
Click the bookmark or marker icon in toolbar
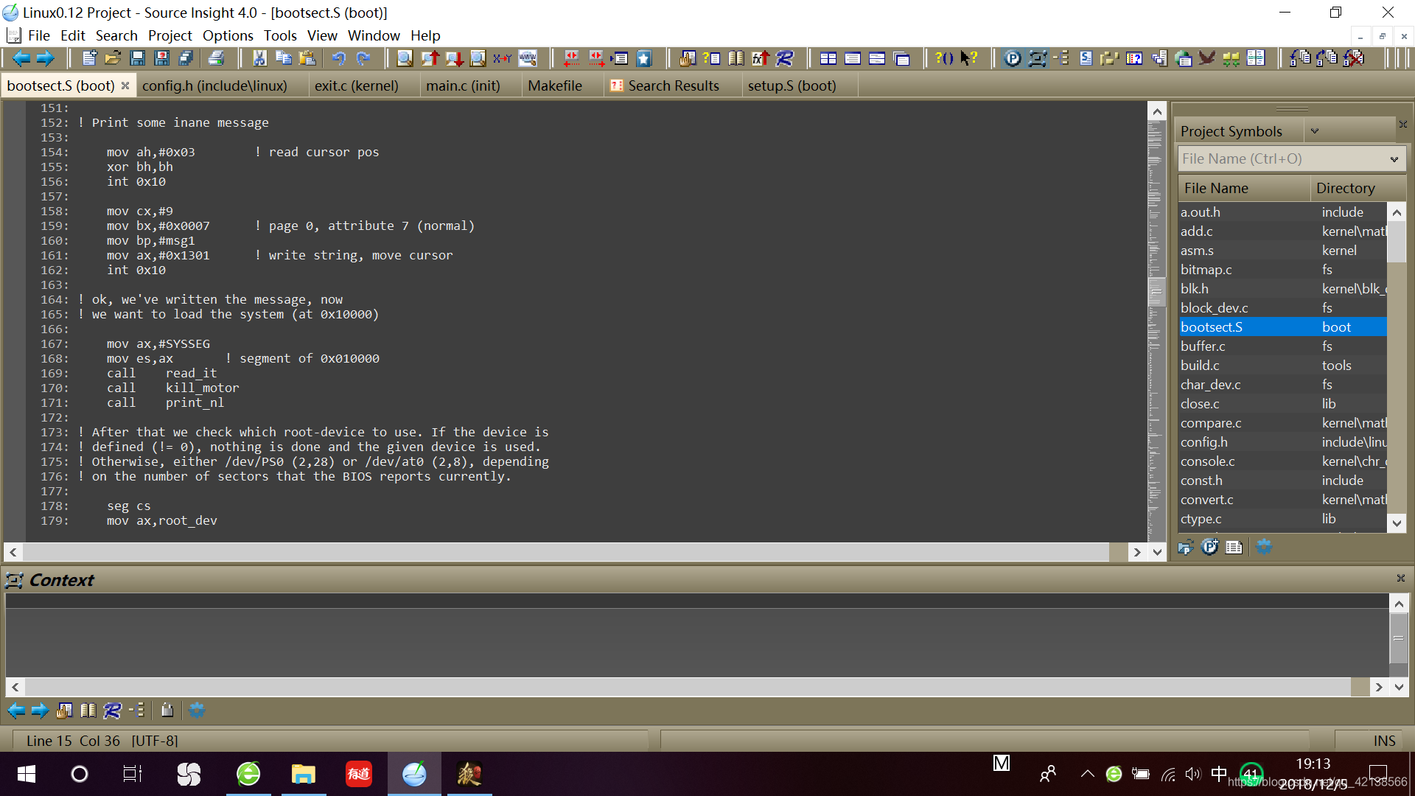(643, 61)
